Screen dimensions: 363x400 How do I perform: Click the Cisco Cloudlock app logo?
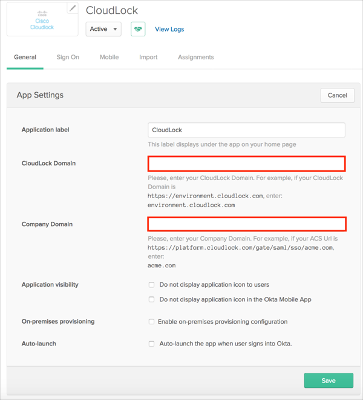(x=42, y=20)
